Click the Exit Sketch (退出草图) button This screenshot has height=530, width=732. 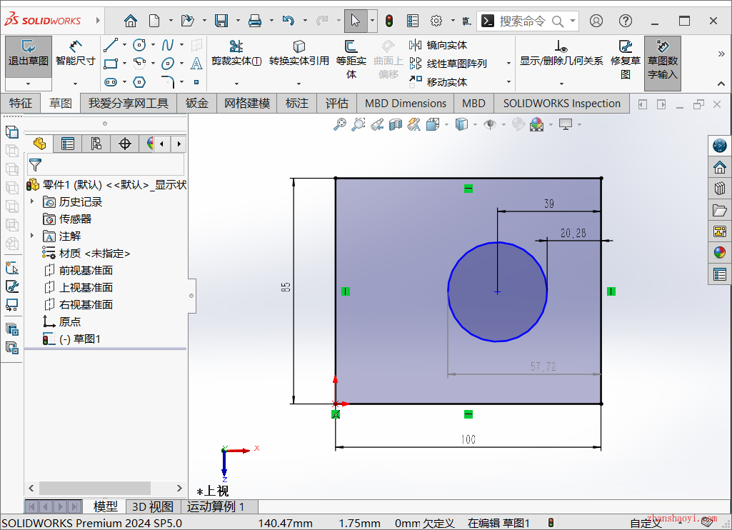[29, 56]
